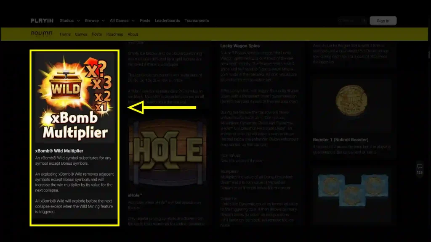
Task: Click the 'xHole™' heading text
Action: click(x=135, y=195)
